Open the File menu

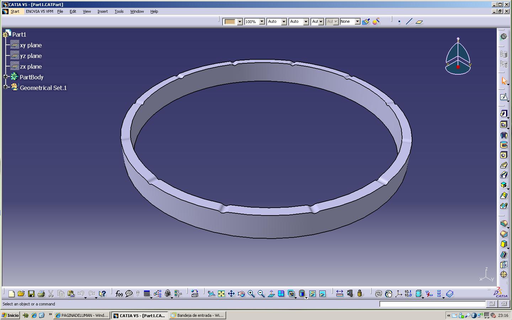tap(60, 11)
